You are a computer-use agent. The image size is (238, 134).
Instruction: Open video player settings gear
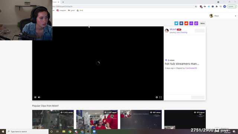pos(157,97)
